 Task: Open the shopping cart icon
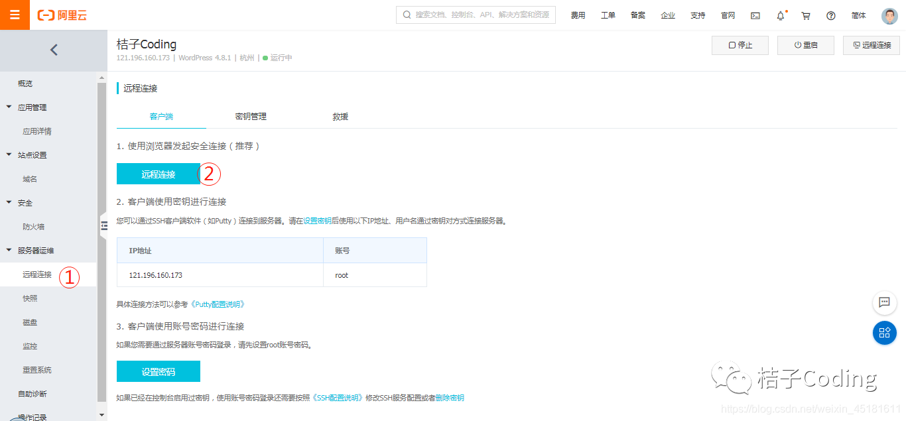805,15
